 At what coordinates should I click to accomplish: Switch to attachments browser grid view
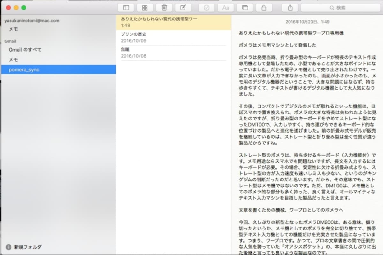pyautogui.click(x=145, y=8)
